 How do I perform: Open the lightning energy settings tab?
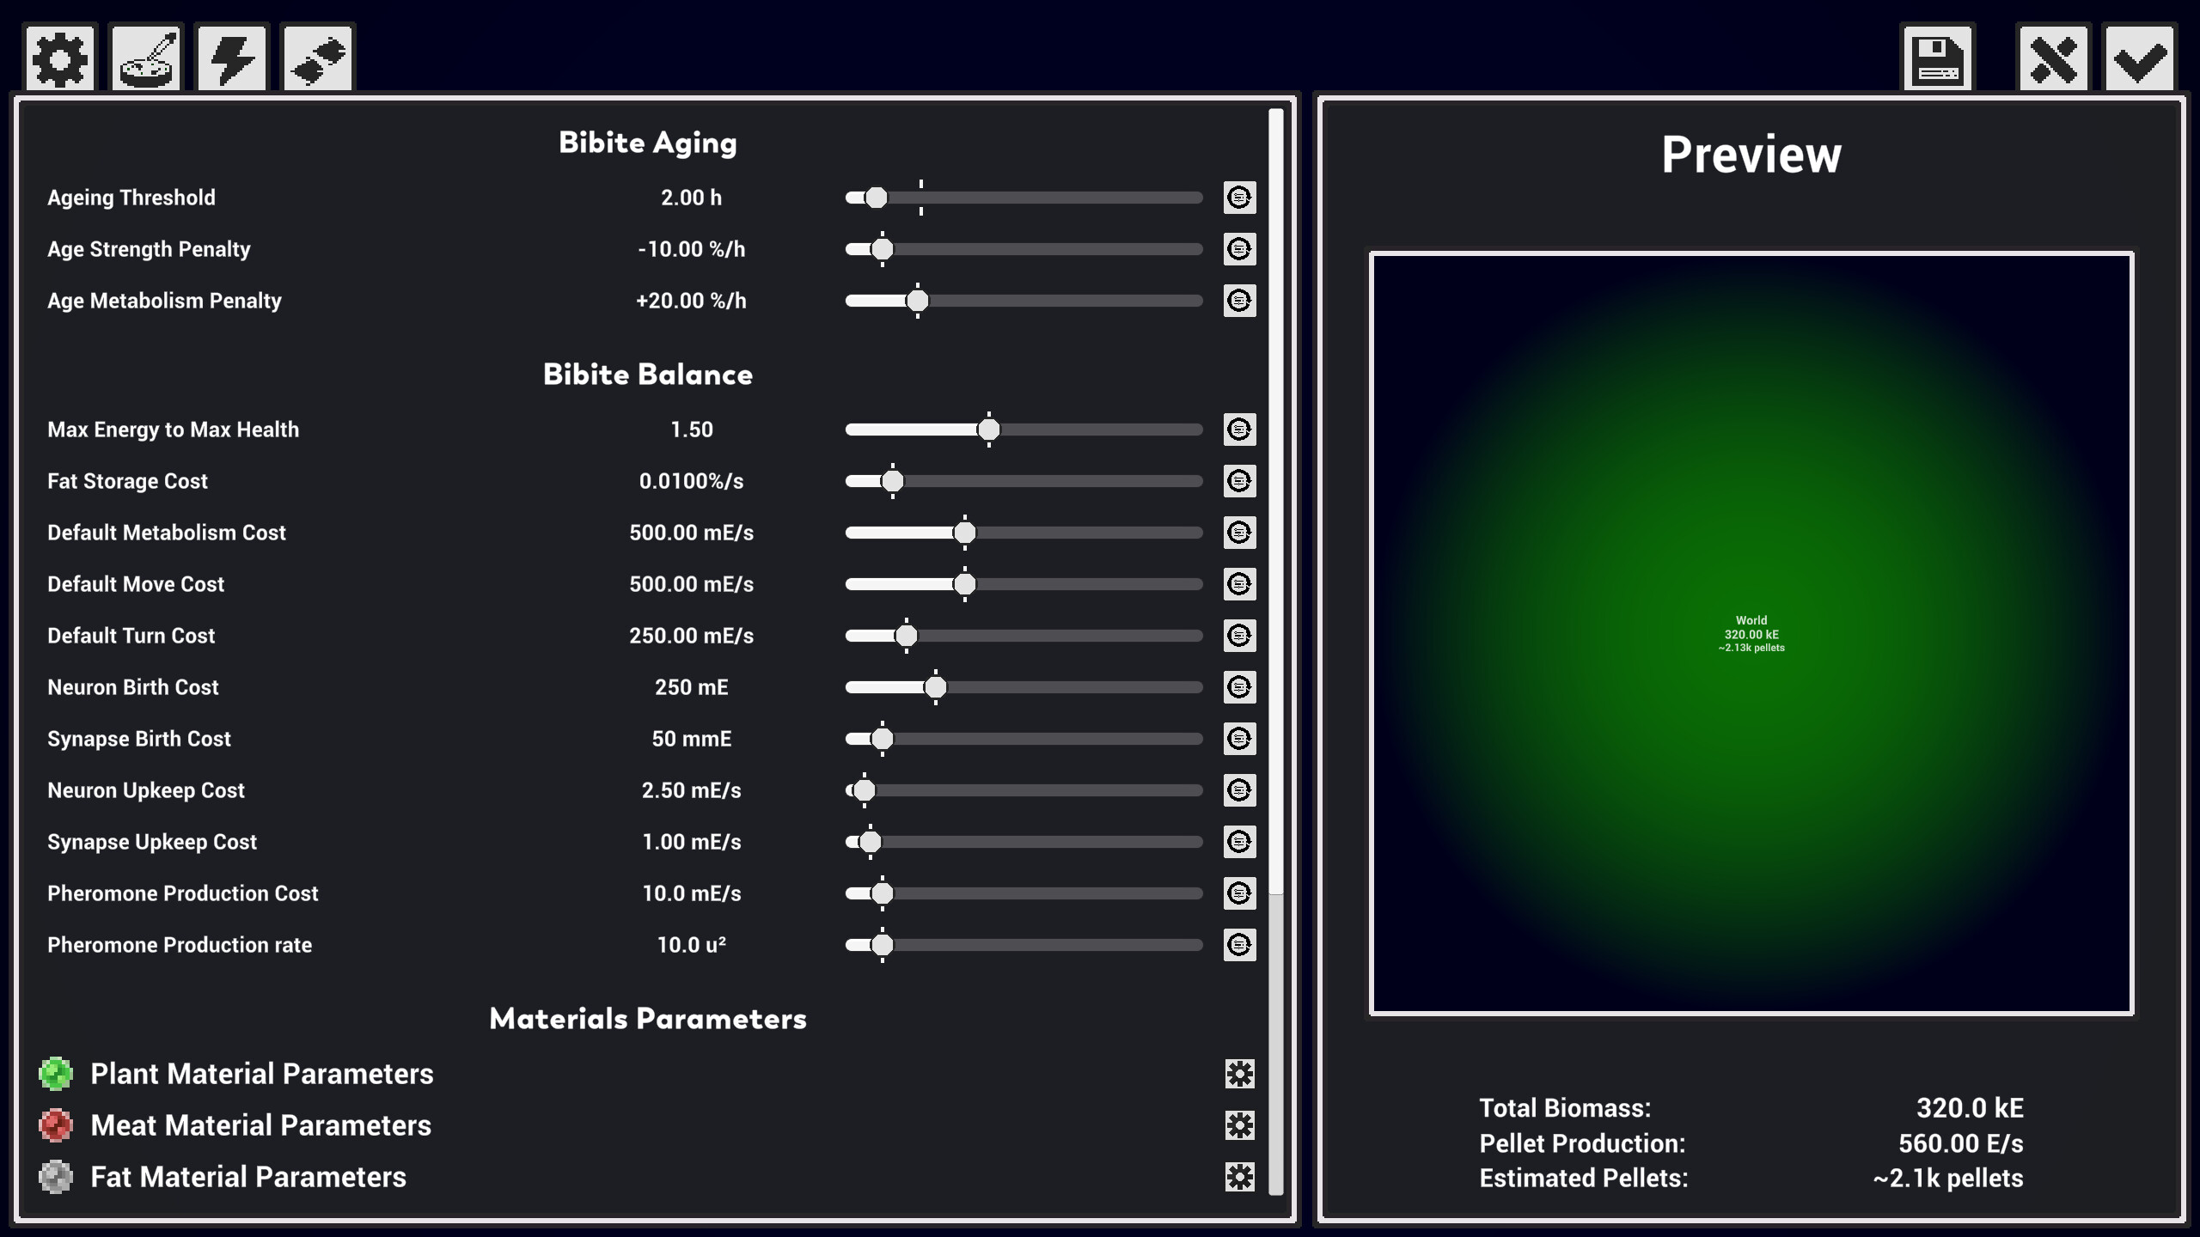pyautogui.click(x=232, y=58)
